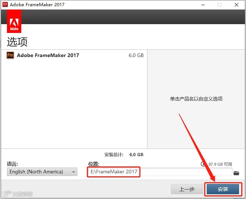Click the 单击产品名以自定义选项 hint text

tap(196, 99)
